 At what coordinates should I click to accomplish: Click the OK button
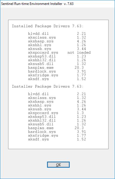[58, 164]
